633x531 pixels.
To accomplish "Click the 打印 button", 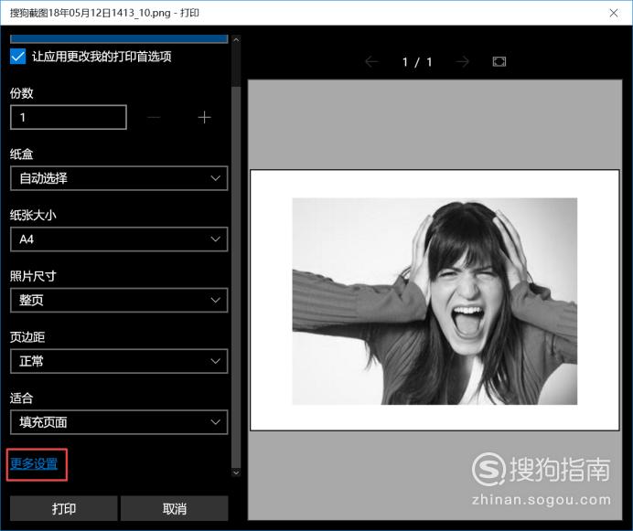I will point(64,508).
